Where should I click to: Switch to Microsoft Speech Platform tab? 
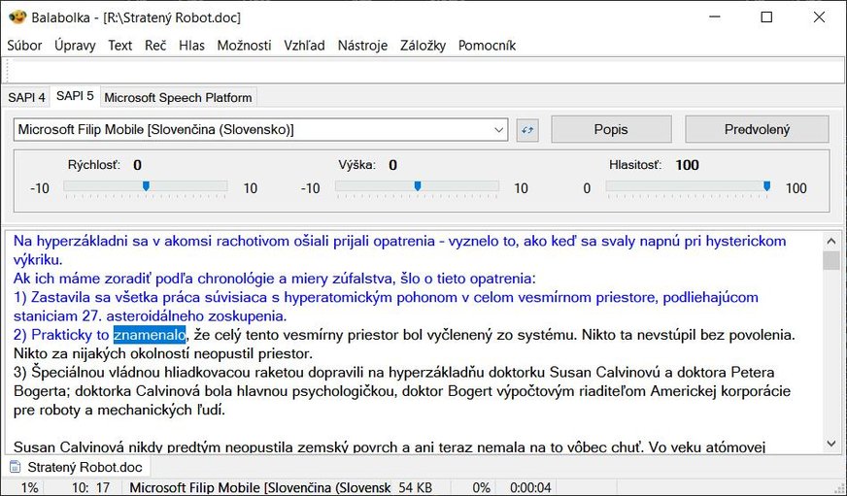[x=178, y=97]
